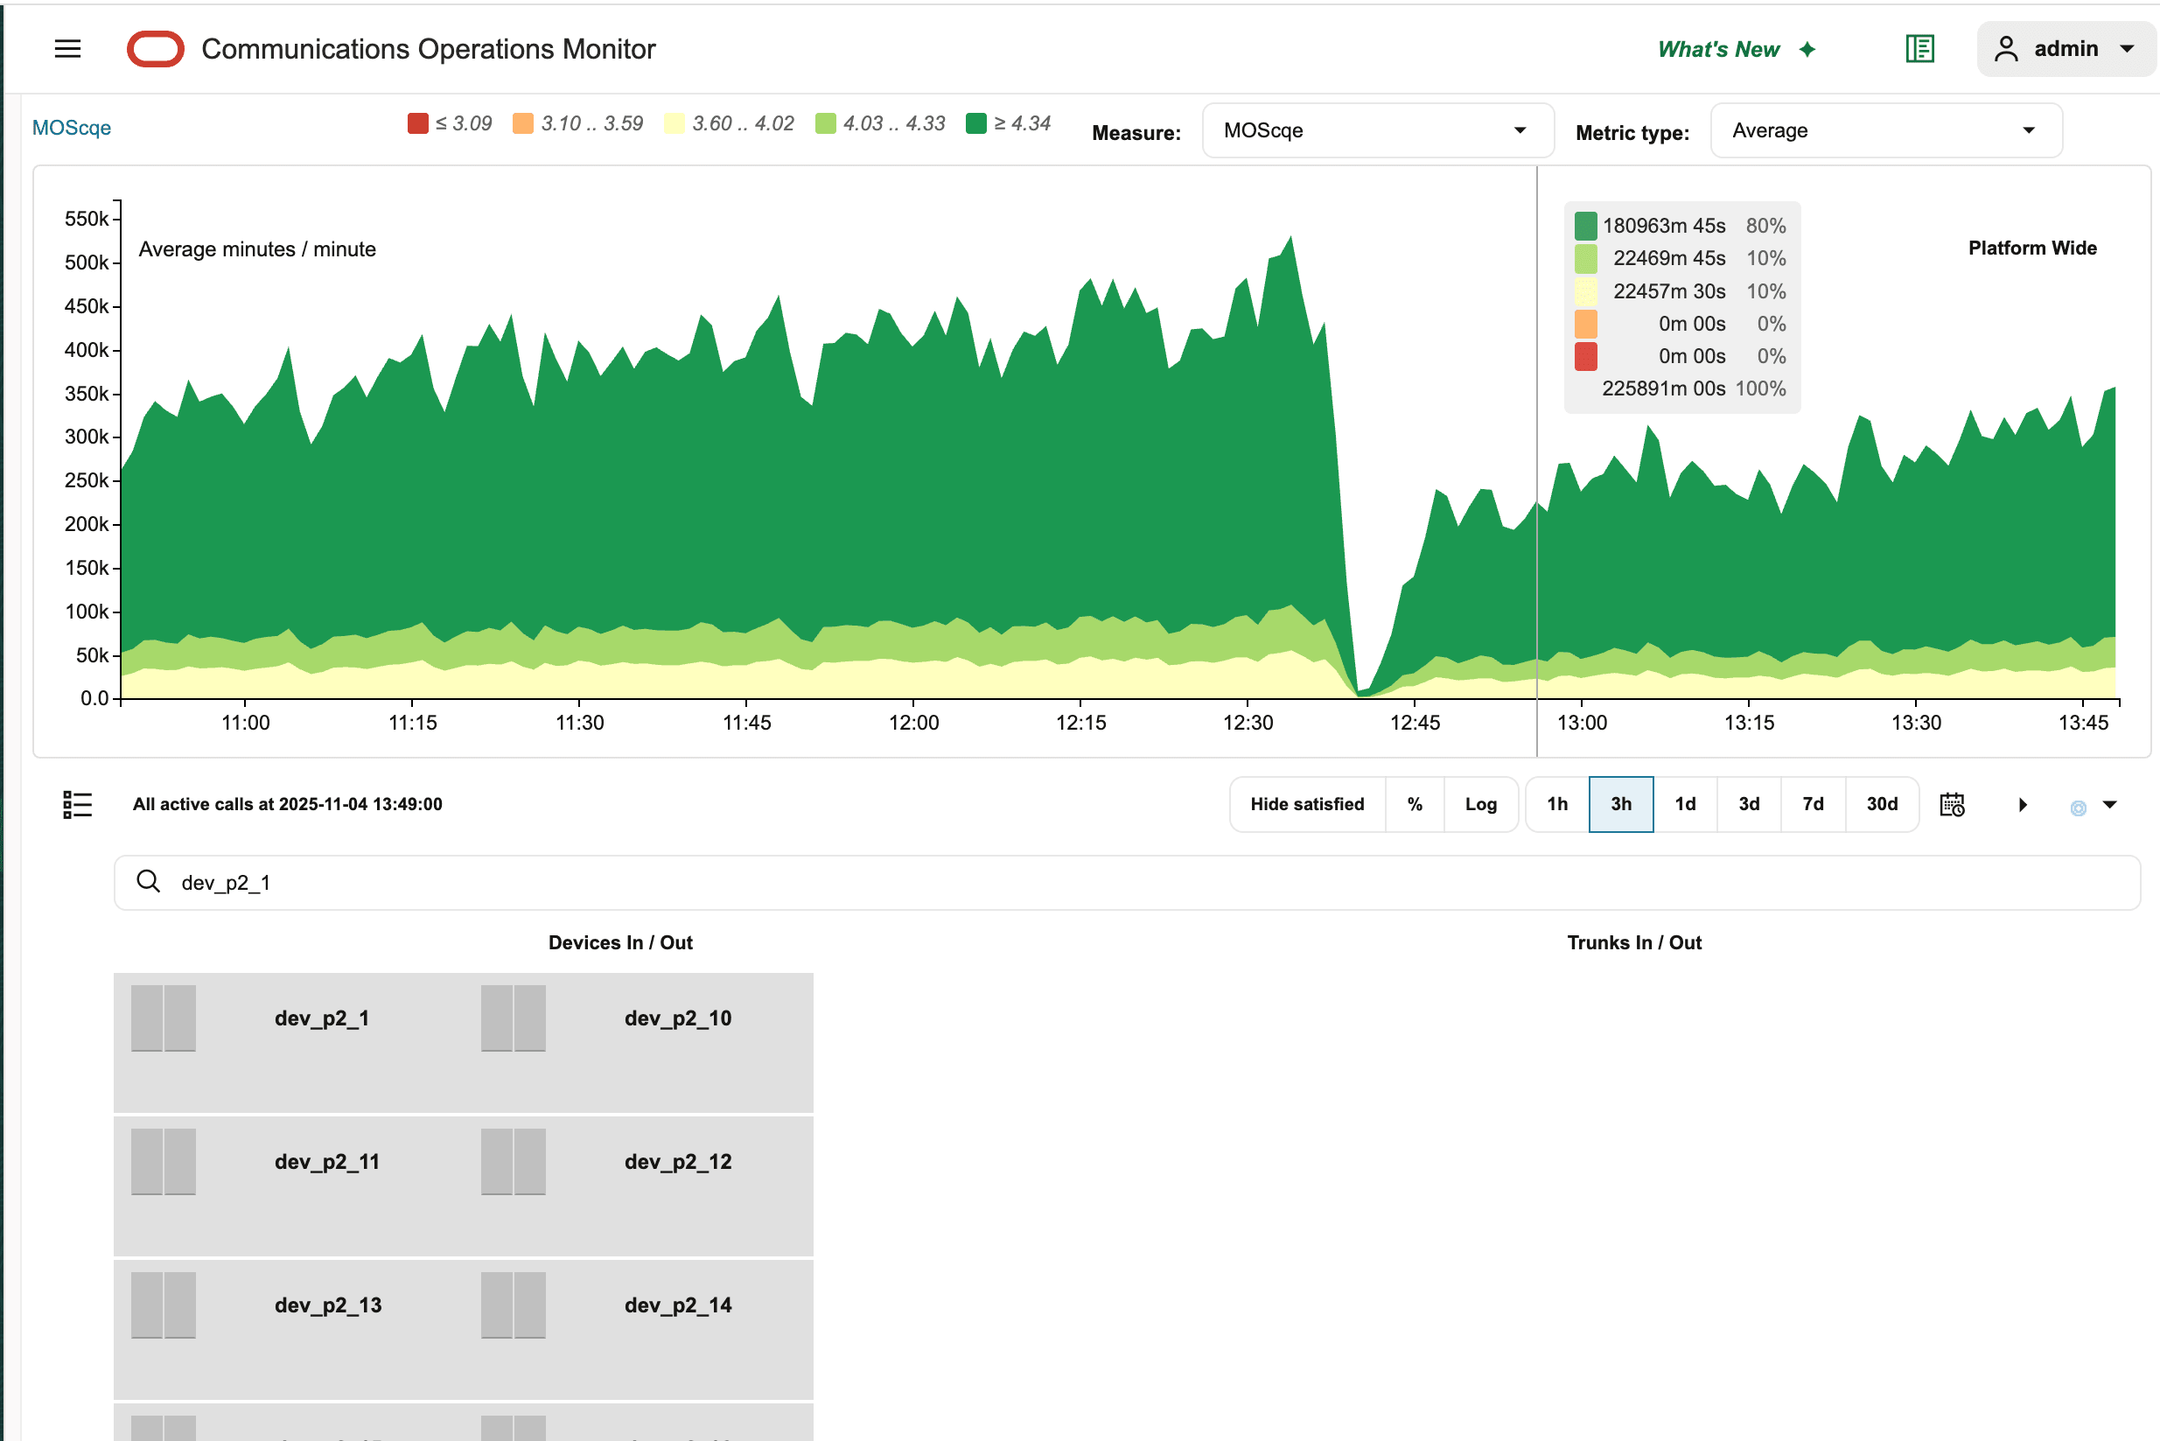
Task: Click the Oracle logo icon
Action: pos(155,49)
